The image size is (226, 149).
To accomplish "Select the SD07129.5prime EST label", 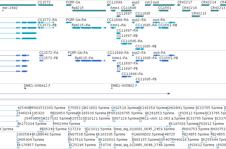I will (125, 118).
